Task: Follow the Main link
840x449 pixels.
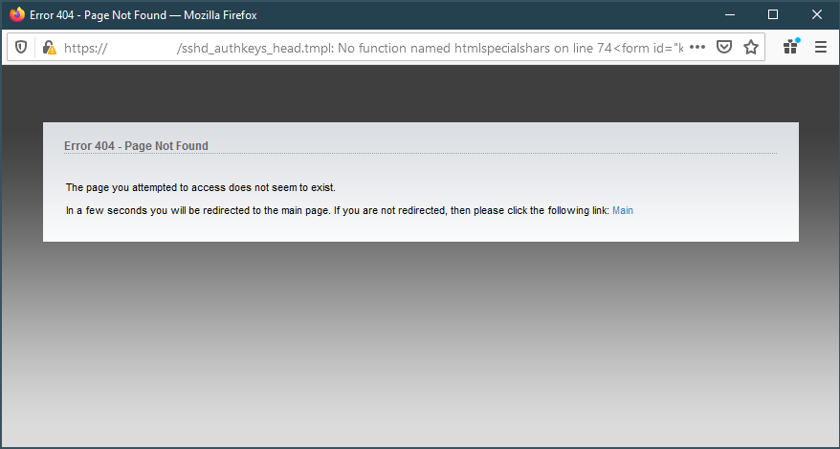Action: [x=623, y=210]
